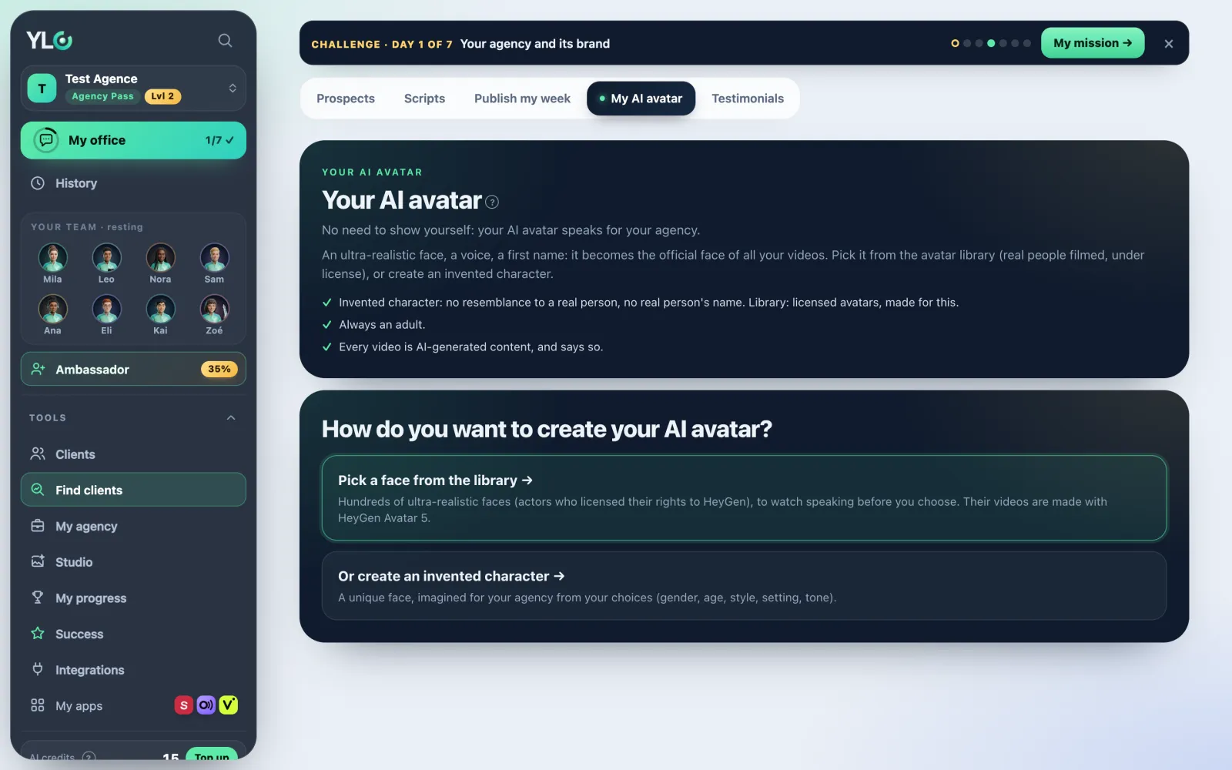This screenshot has height=770, width=1232.
Task: Click the History clock icon
Action: click(x=37, y=183)
